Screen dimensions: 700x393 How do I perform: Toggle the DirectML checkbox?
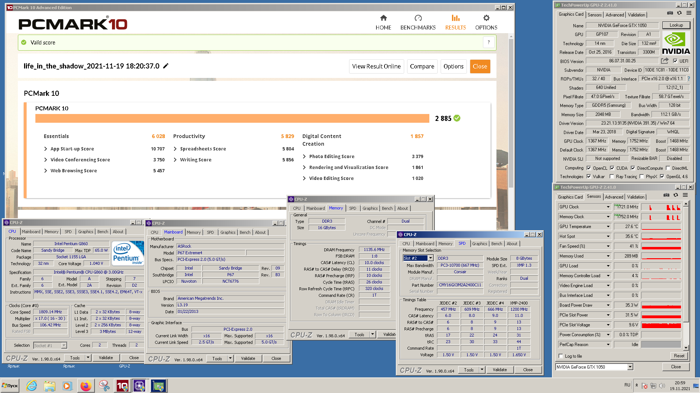pos(668,168)
